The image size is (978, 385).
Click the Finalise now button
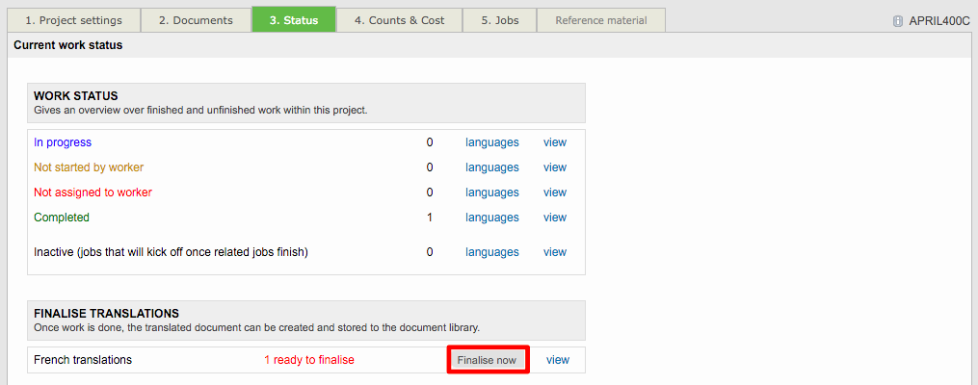click(x=487, y=360)
